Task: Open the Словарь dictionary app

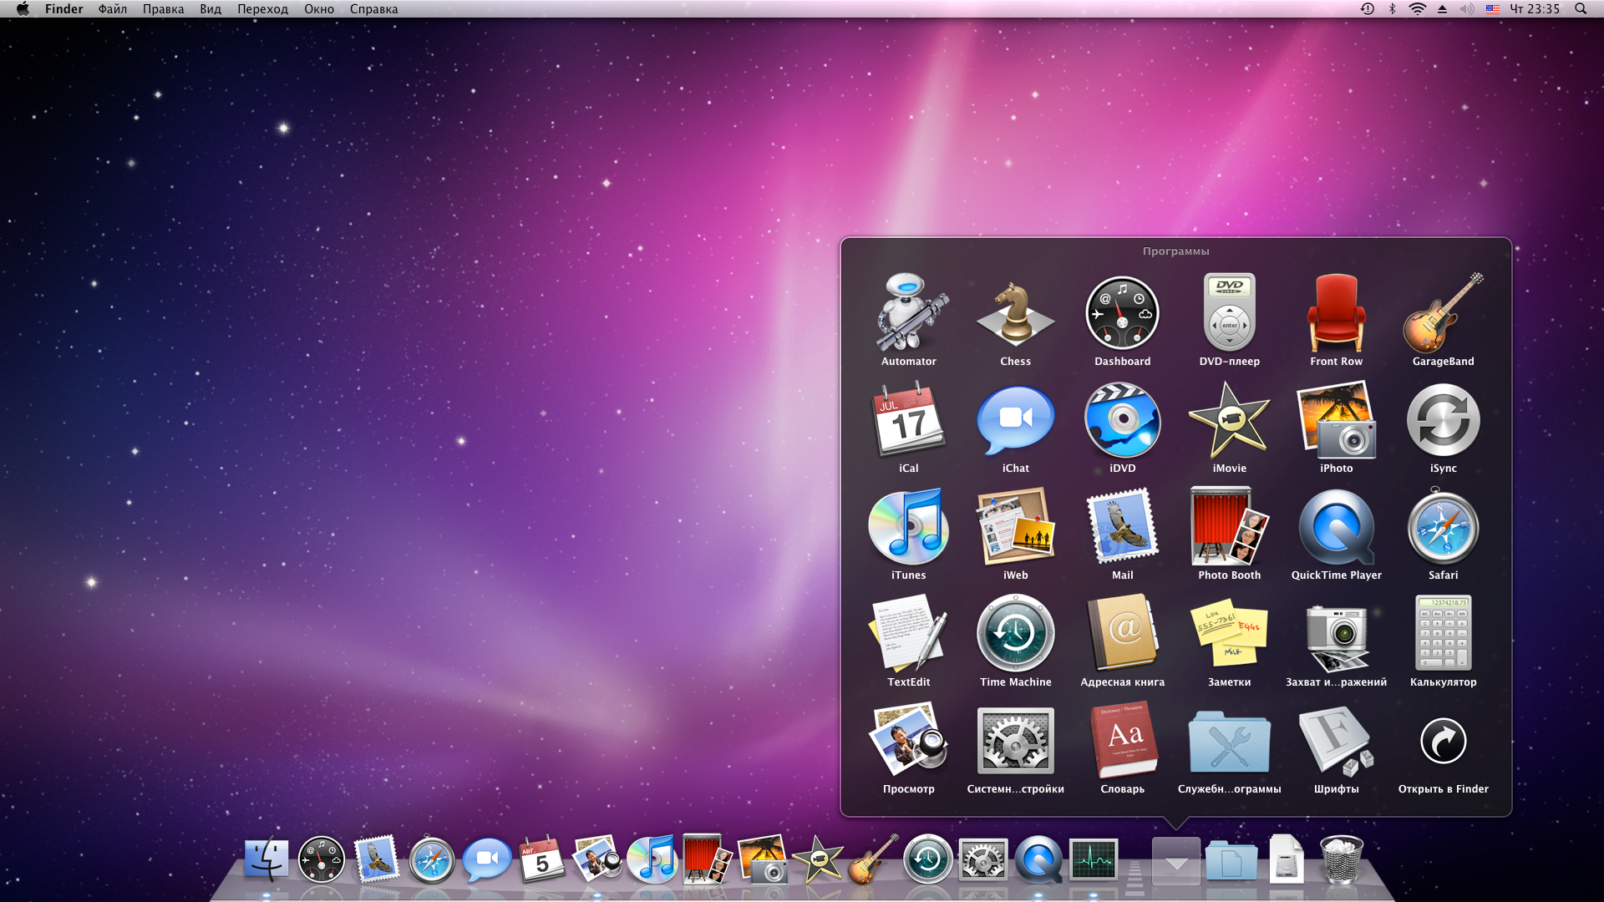Action: pos(1122,742)
